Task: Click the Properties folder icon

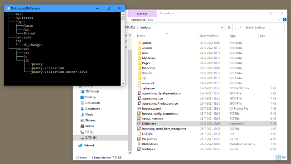Action: click(x=139, y=68)
